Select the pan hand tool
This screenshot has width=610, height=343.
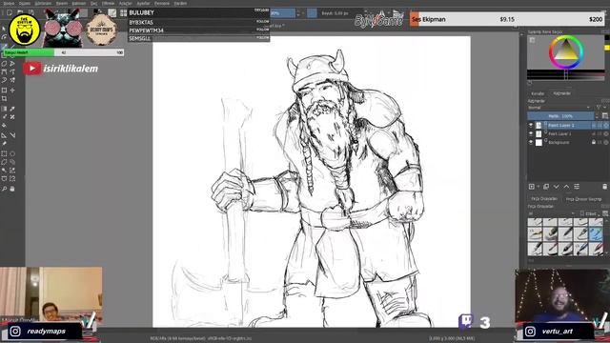tap(12, 189)
